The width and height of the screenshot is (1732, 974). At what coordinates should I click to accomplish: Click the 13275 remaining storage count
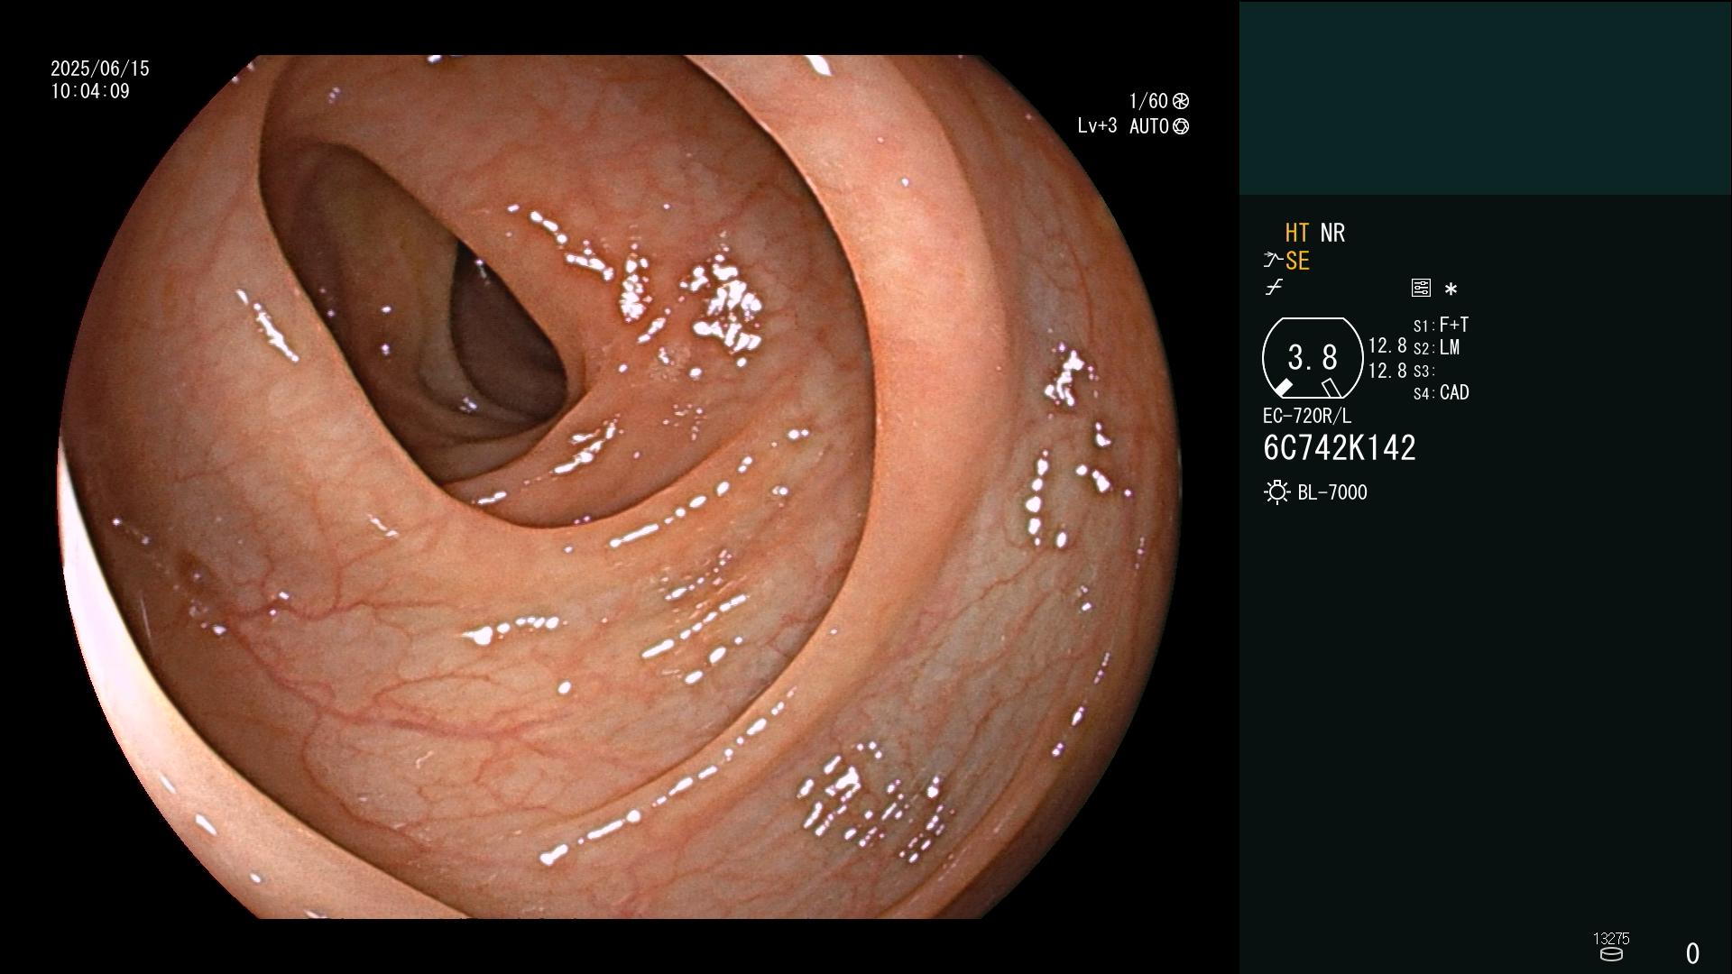point(1611,939)
